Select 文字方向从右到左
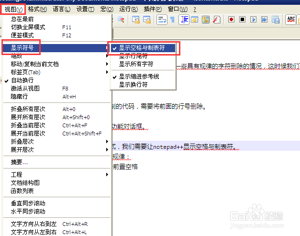This screenshot has width=300, height=236. [57, 224]
